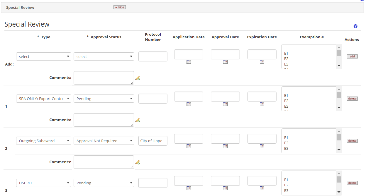Viewport: 368px width, 196px height.
Task: Select E3 in the Outgoing Subaward exemption list
Action: (x=286, y=148)
